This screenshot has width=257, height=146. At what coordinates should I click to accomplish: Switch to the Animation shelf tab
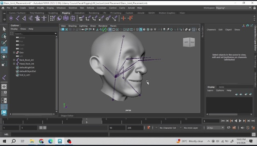[x=79, y=13]
